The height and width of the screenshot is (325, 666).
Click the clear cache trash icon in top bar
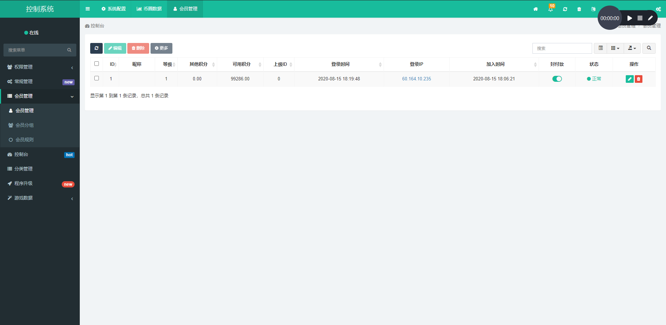tap(579, 9)
